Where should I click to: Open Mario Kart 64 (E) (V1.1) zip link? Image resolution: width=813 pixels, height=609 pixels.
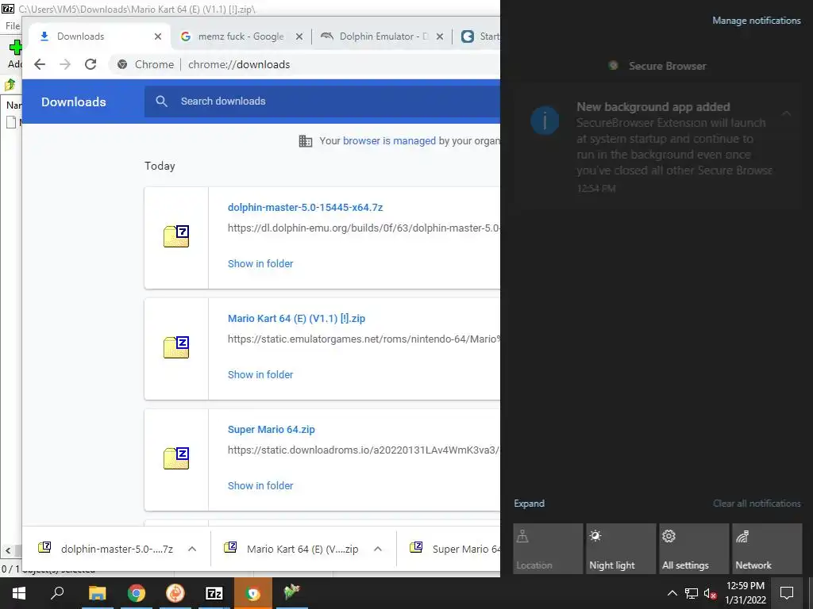click(x=297, y=319)
